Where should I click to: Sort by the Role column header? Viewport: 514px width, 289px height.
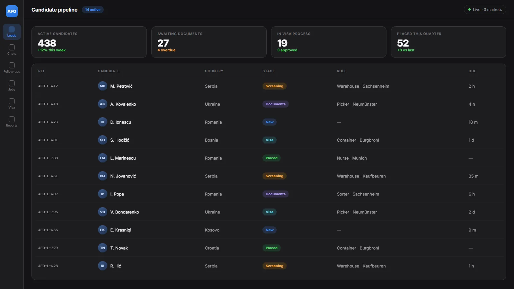(x=341, y=71)
